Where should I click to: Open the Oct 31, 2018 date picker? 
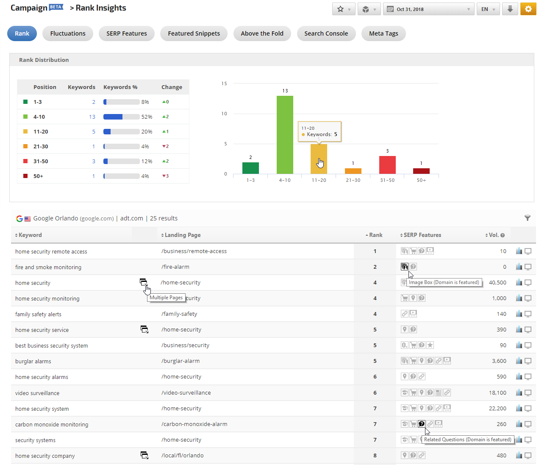[x=428, y=9]
